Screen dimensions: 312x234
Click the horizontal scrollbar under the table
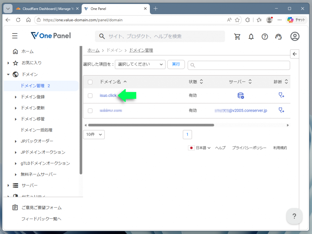click(x=151, y=125)
